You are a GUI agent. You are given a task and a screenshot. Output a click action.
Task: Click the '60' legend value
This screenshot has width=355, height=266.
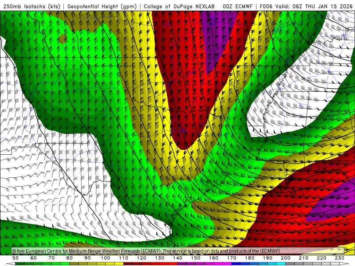pos(33,258)
